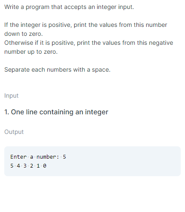The image size is (185, 212).
Task: Click the 'Separate each numbers with a space.' sentence
Action: pos(57,70)
